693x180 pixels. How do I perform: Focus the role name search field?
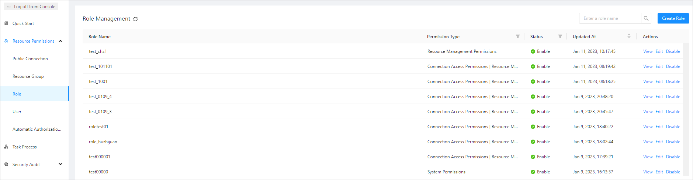click(x=610, y=18)
